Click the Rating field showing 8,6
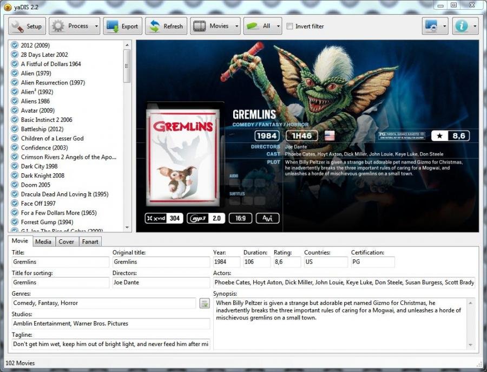Viewport: 487px width, 372px height. pos(287,262)
